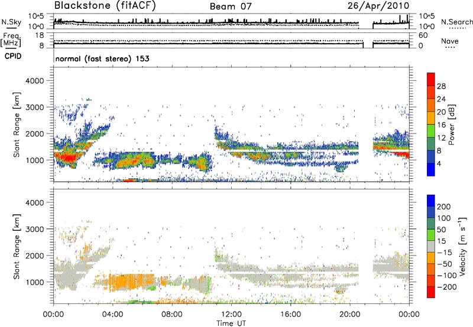This screenshot has height=327, width=473.
Task: Click the "4000" tick of the power panel
Action: [x=34, y=81]
